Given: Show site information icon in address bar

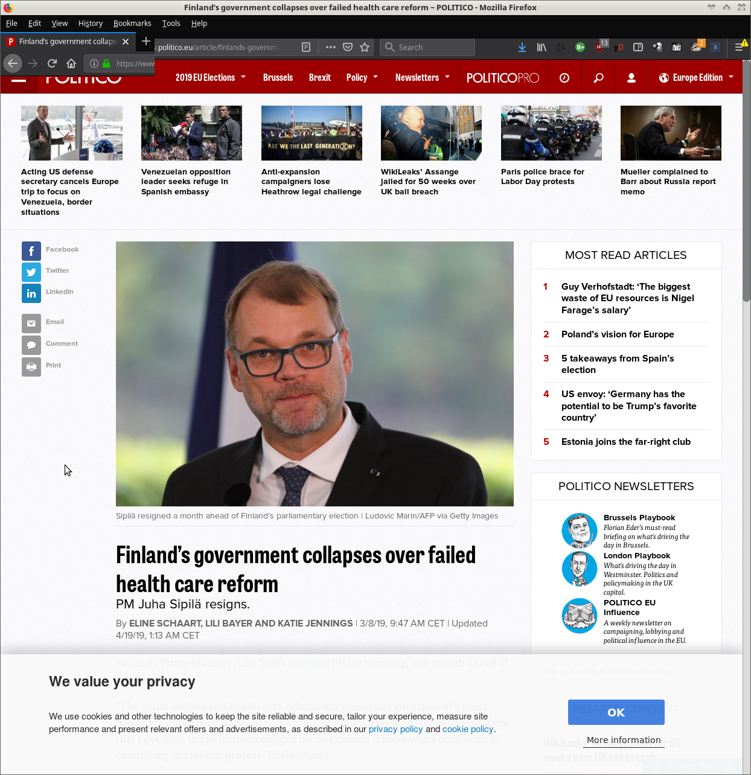Looking at the screenshot, I should (x=94, y=63).
